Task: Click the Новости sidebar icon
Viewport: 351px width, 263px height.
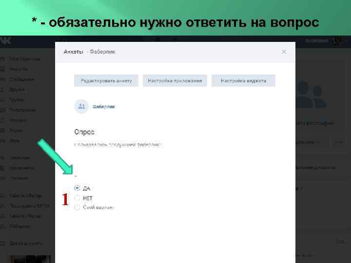Action: pos(2,69)
